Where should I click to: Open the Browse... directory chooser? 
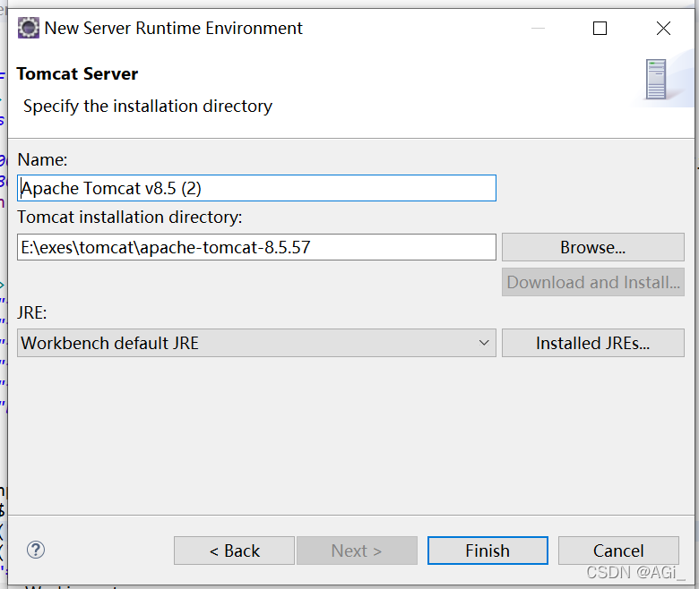(x=593, y=247)
